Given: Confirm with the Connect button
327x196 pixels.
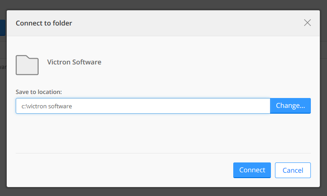Looking at the screenshot, I should coord(252,170).
